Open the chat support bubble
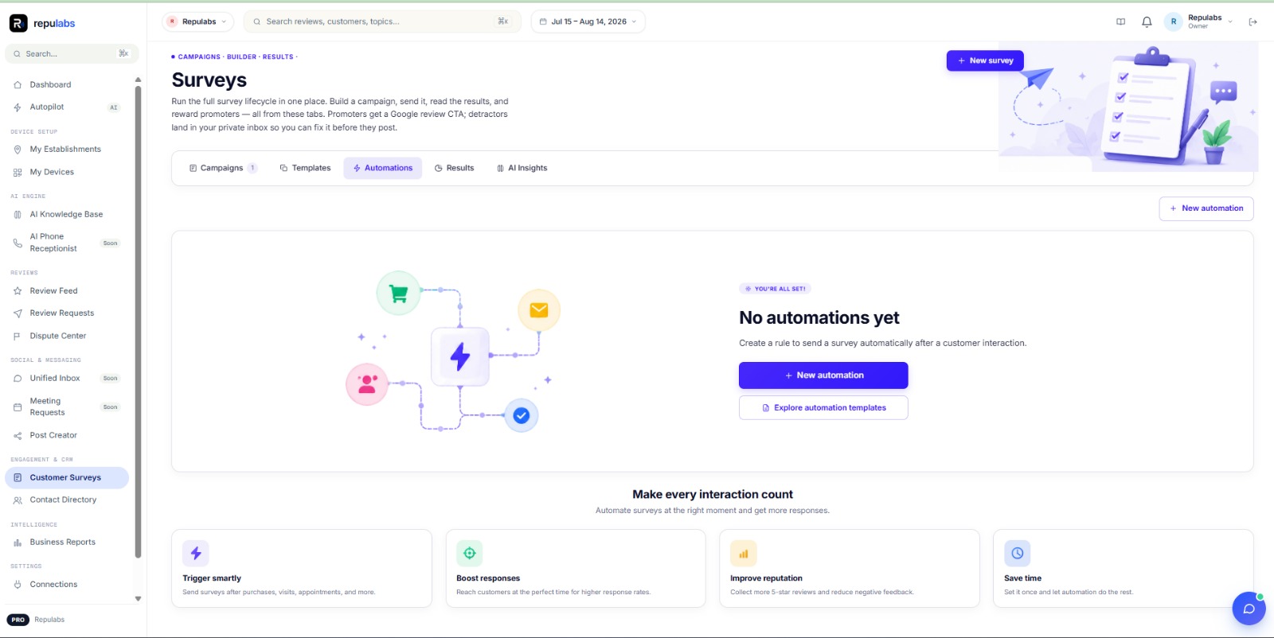This screenshot has height=638, width=1274. click(1249, 609)
